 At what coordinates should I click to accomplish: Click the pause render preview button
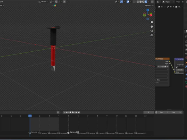[152, 2]
